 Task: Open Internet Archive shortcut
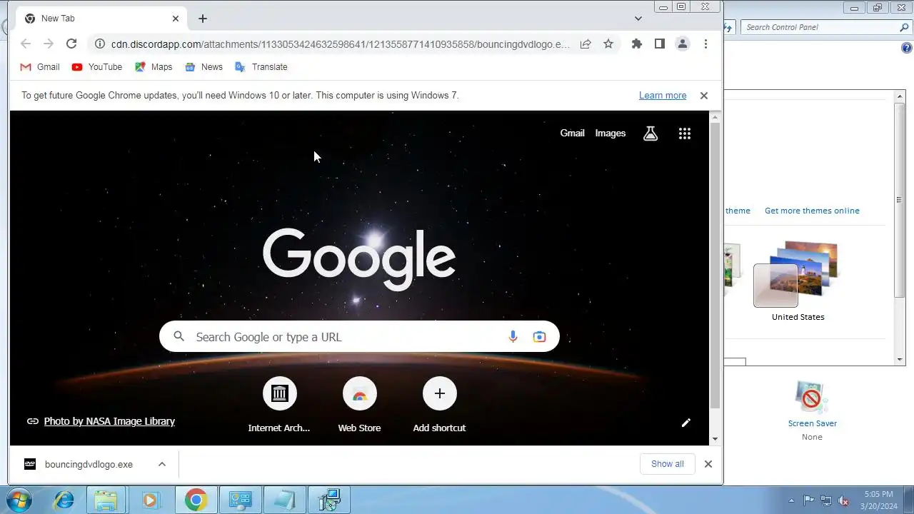[279, 405]
